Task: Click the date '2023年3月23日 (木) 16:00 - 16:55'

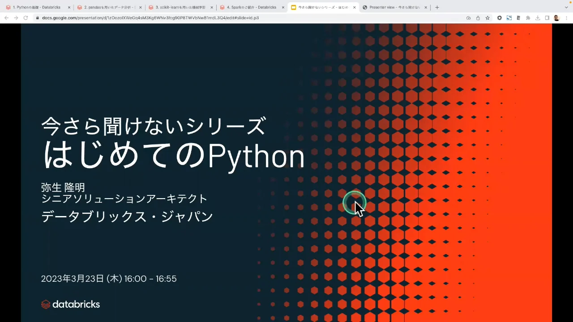Action: (x=109, y=279)
